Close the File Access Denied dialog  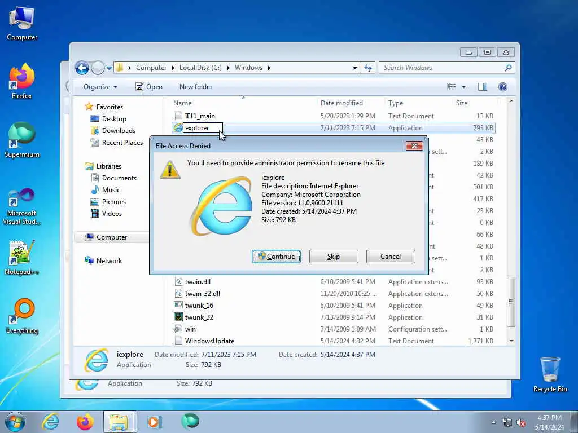[x=414, y=146]
